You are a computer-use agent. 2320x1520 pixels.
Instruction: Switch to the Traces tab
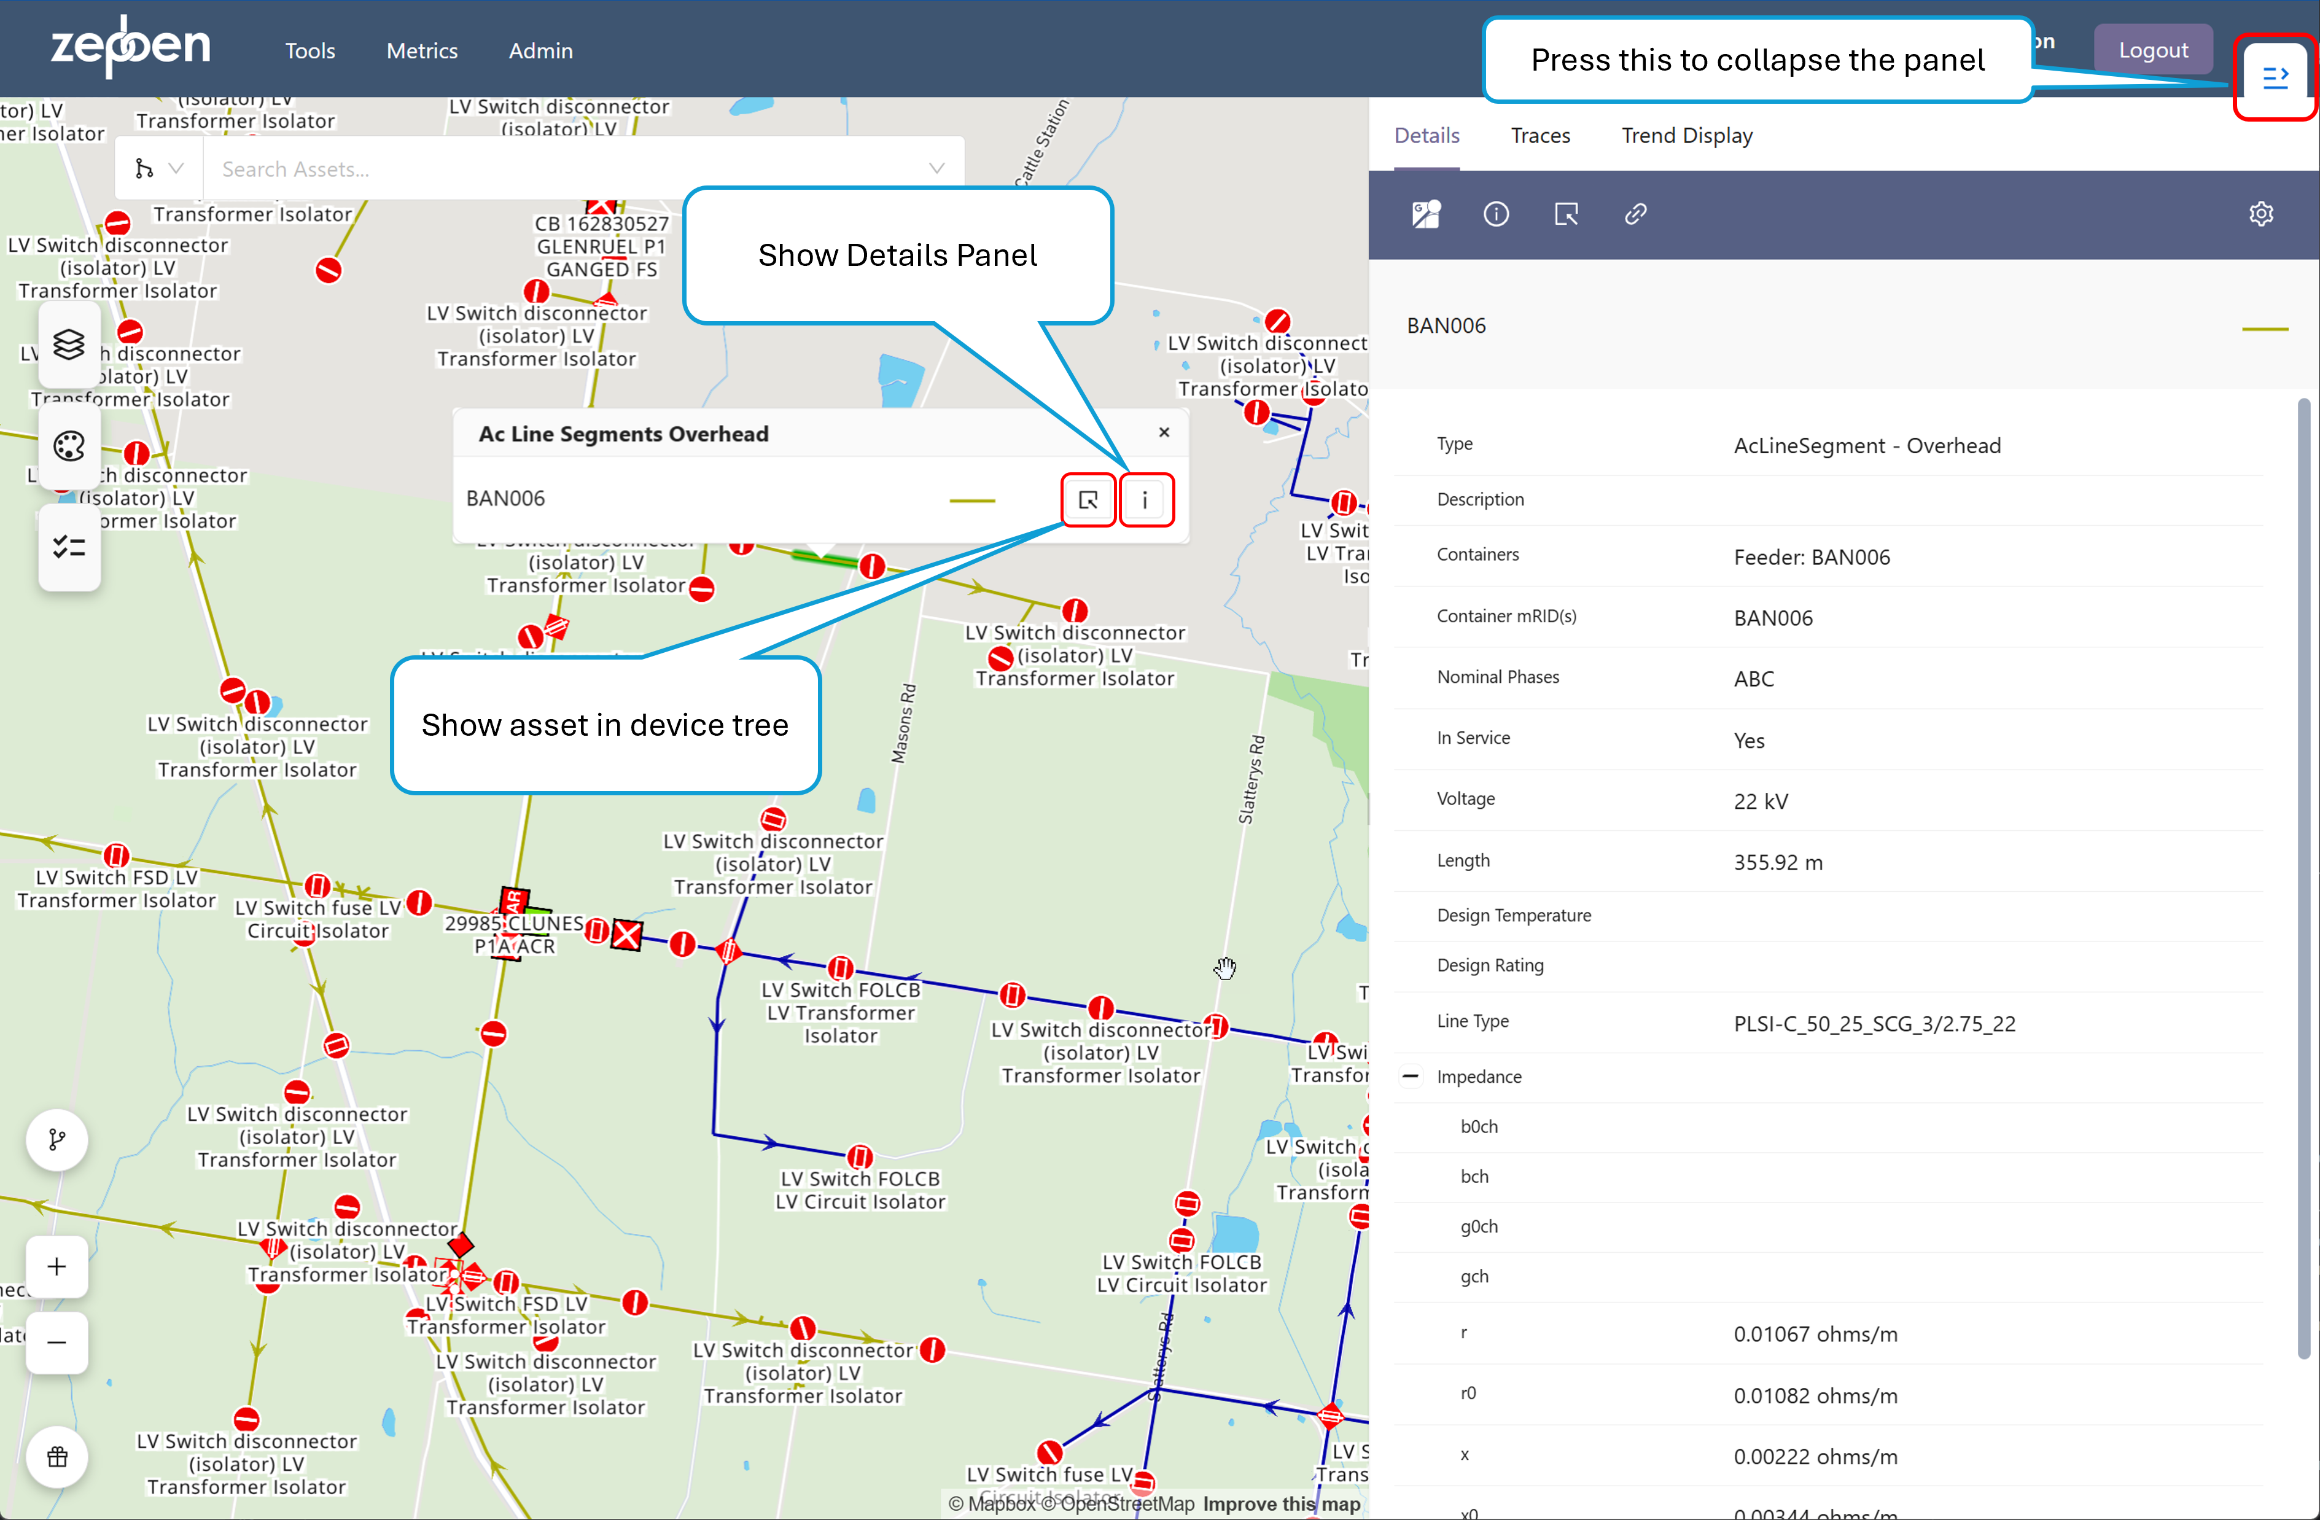click(x=1540, y=136)
